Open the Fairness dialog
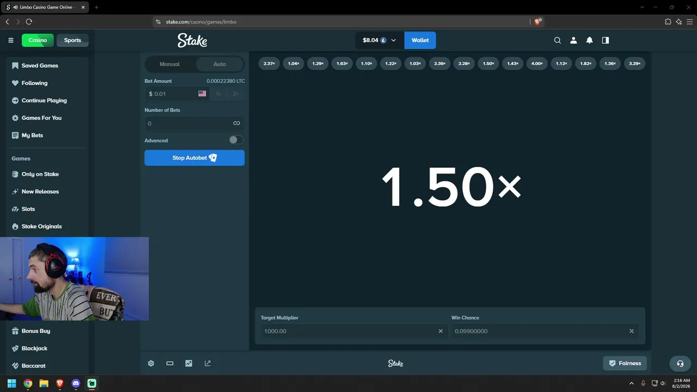The image size is (697, 392). click(x=625, y=363)
